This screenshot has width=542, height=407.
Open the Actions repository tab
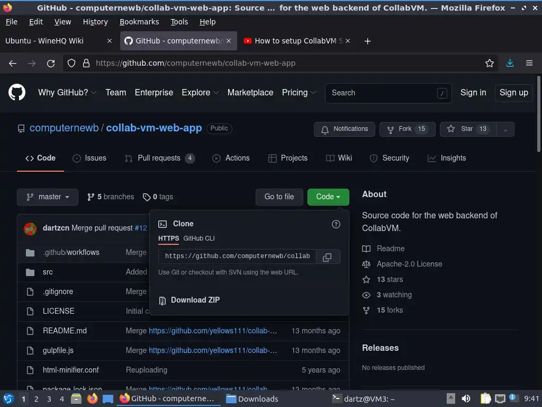[x=231, y=158]
